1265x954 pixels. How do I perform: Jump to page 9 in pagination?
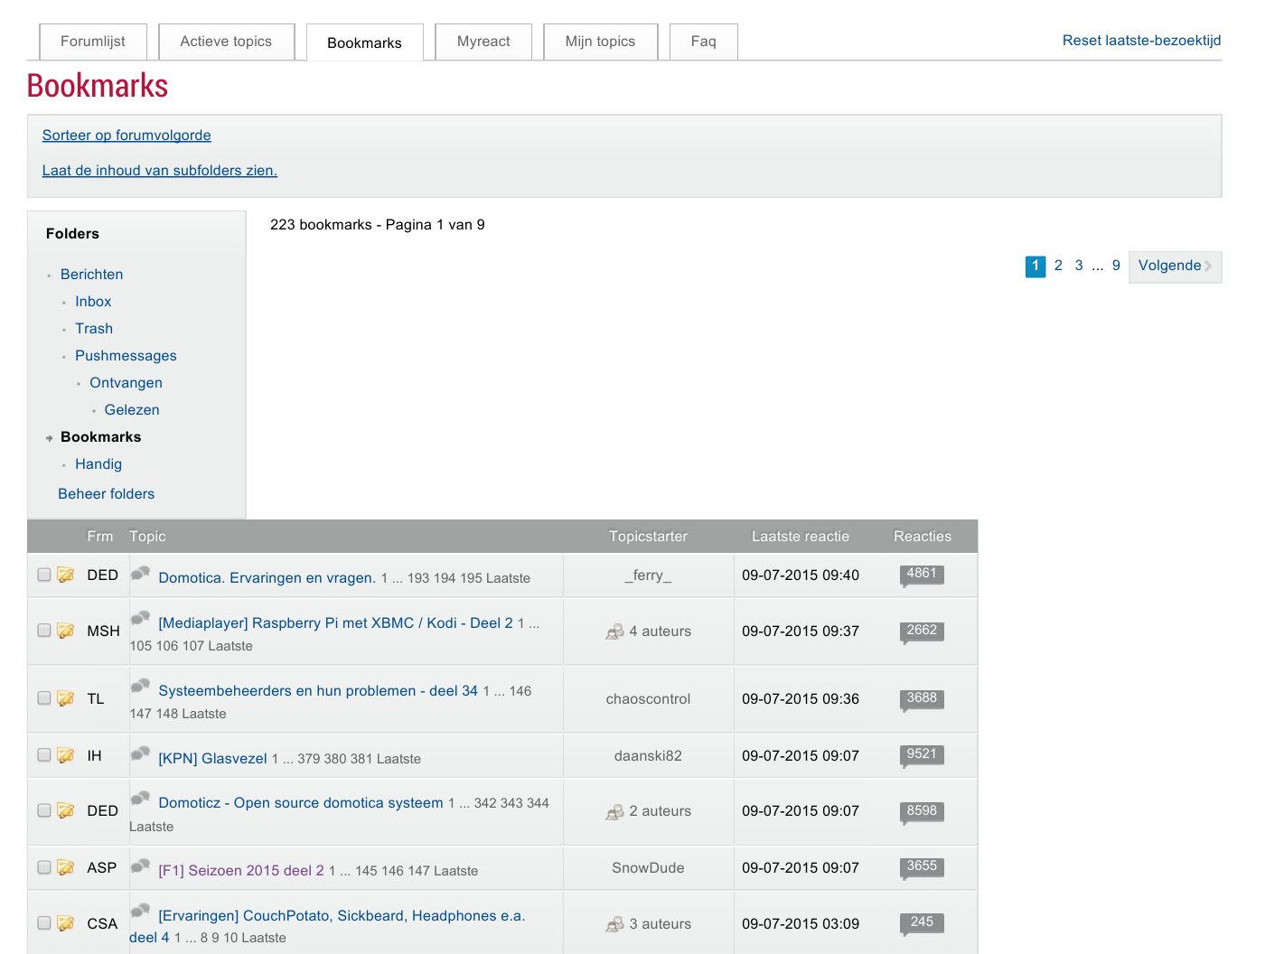(x=1116, y=266)
